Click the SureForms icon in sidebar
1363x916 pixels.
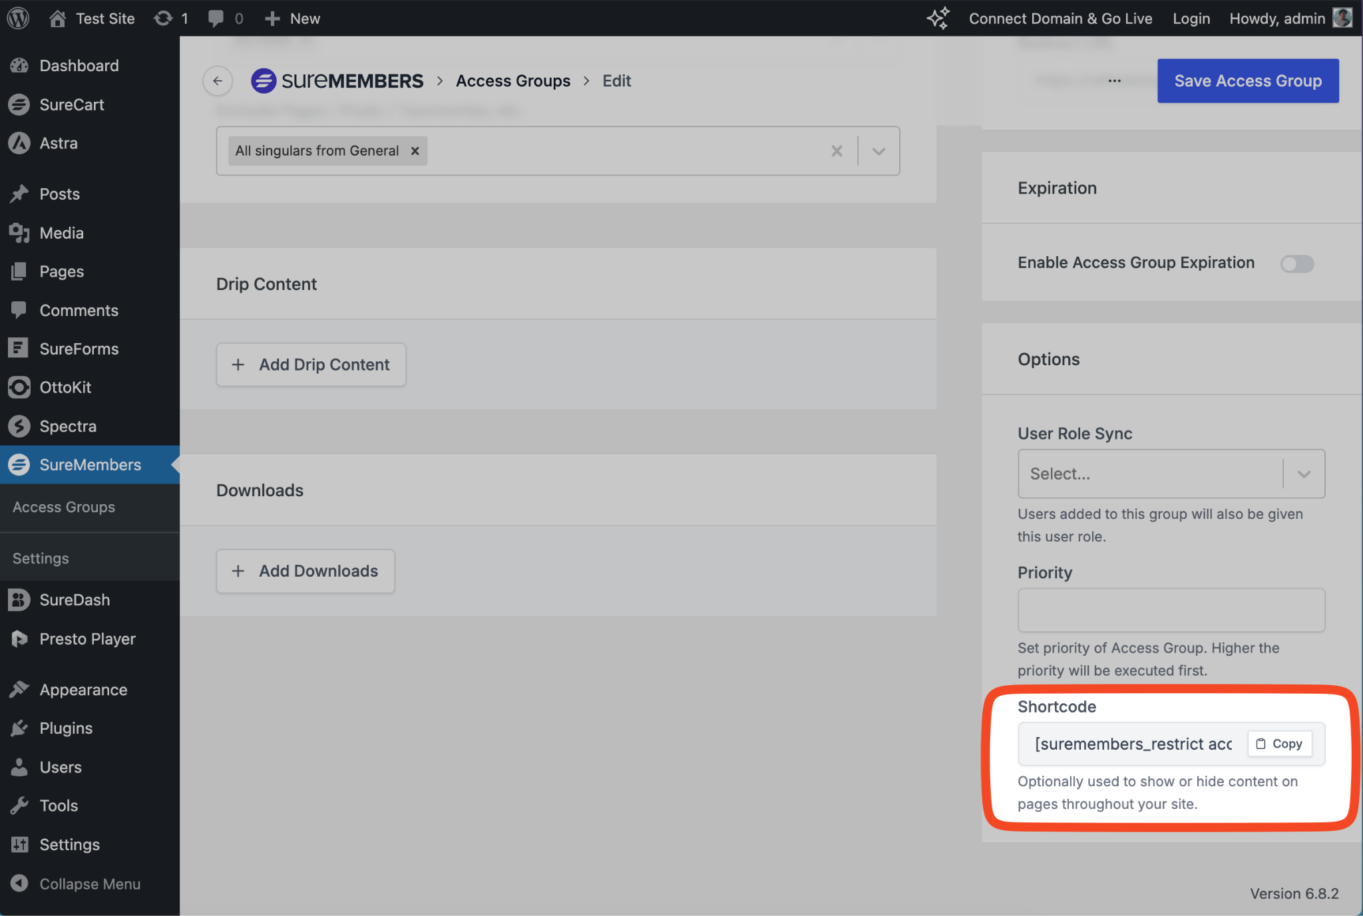pos(19,348)
